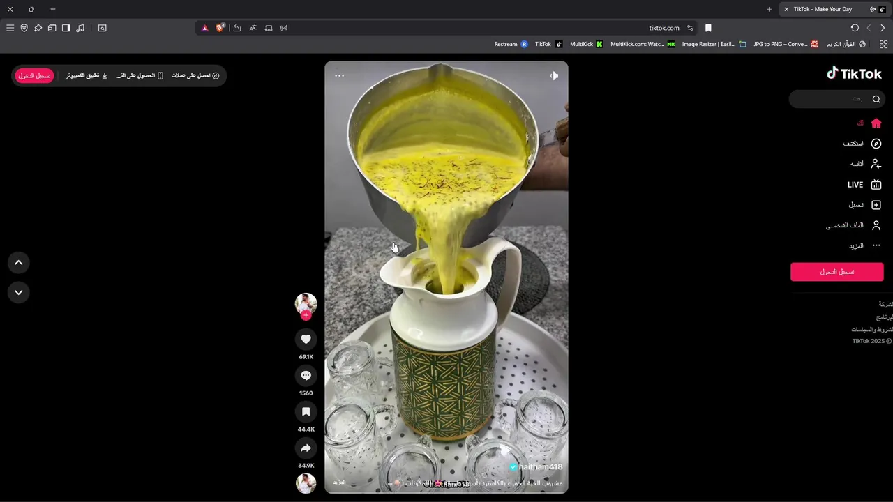Image resolution: width=893 pixels, height=502 pixels.
Task: Open الملف الشخصي profile
Action: click(x=854, y=225)
